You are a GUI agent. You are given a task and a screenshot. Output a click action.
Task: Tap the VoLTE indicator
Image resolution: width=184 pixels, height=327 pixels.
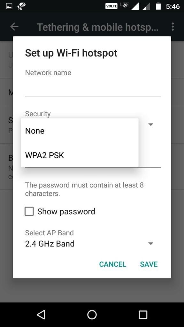(x=111, y=5)
